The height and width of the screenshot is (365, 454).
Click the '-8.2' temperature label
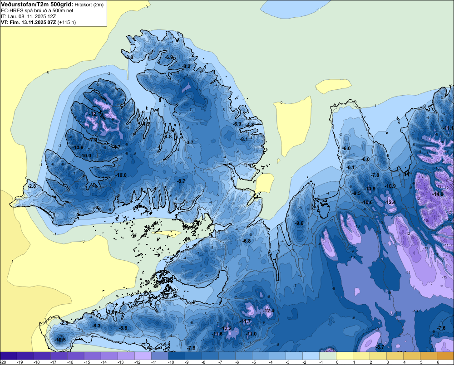point(186,67)
